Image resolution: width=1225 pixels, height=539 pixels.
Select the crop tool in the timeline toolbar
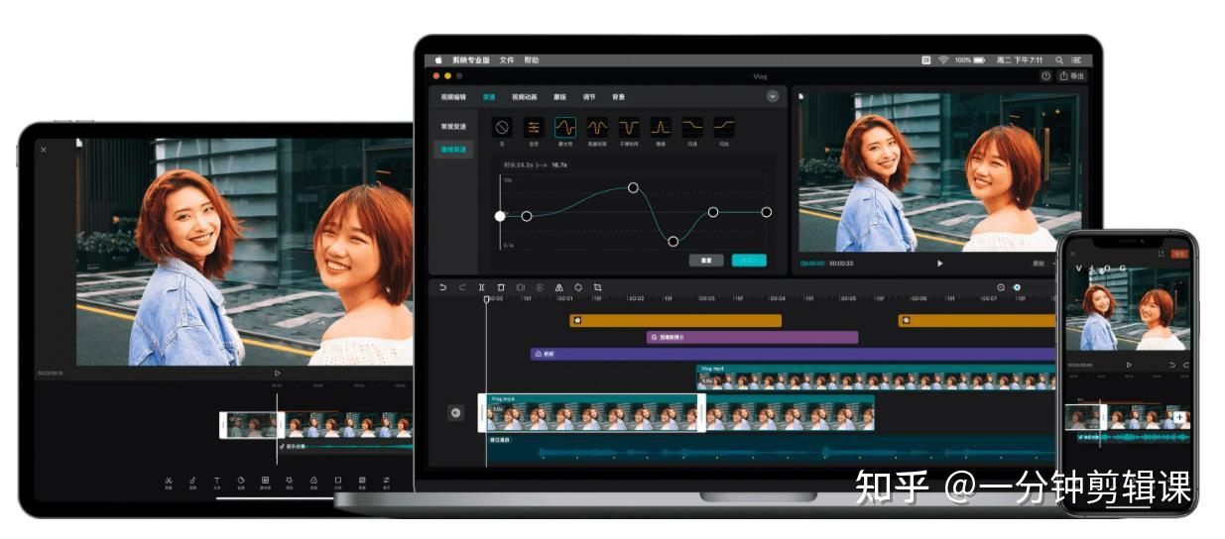coord(597,287)
